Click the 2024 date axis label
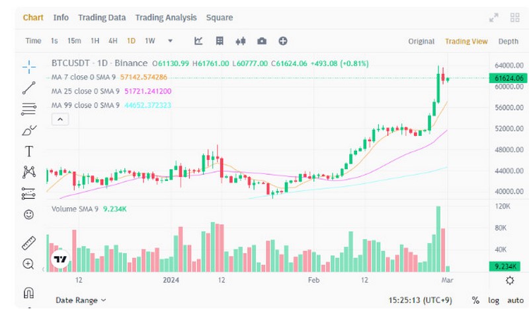 point(171,280)
